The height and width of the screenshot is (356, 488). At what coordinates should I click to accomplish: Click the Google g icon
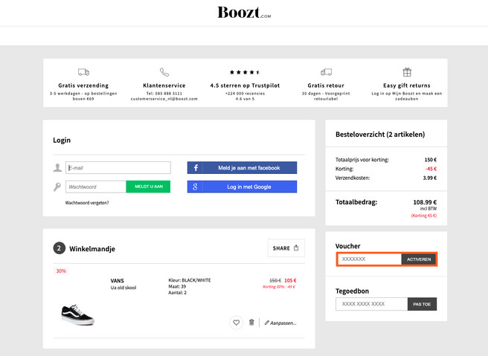click(195, 187)
